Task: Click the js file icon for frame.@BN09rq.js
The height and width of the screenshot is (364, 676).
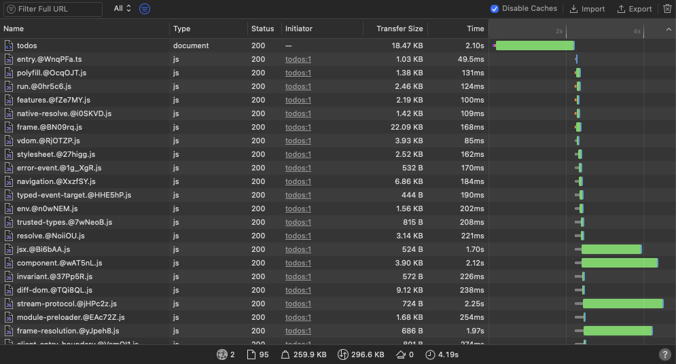Action: 9,127
